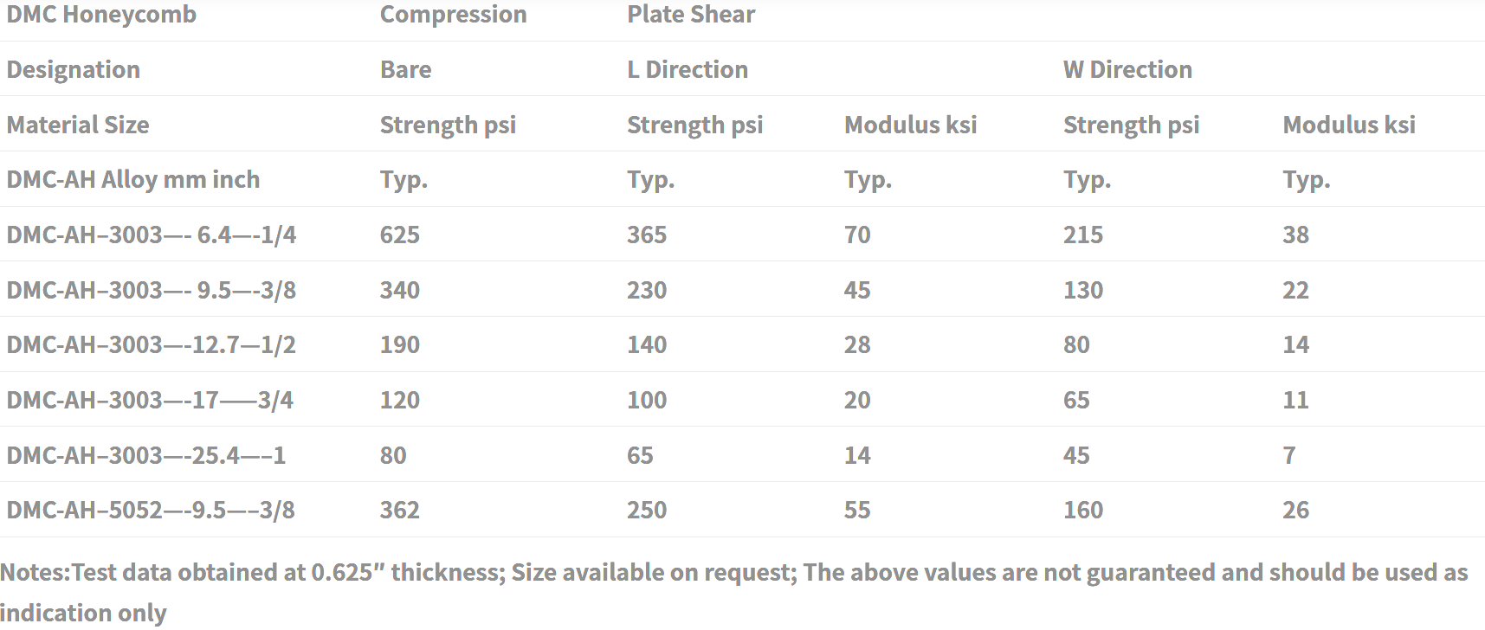Click the Plate Shear column header
The width and height of the screenshot is (1485, 630).
pyautogui.click(x=691, y=15)
